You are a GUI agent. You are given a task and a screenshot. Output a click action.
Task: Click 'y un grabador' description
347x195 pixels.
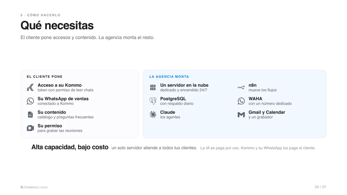(x=261, y=117)
